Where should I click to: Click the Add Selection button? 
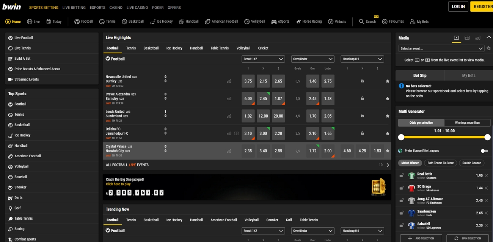(x=421, y=238)
